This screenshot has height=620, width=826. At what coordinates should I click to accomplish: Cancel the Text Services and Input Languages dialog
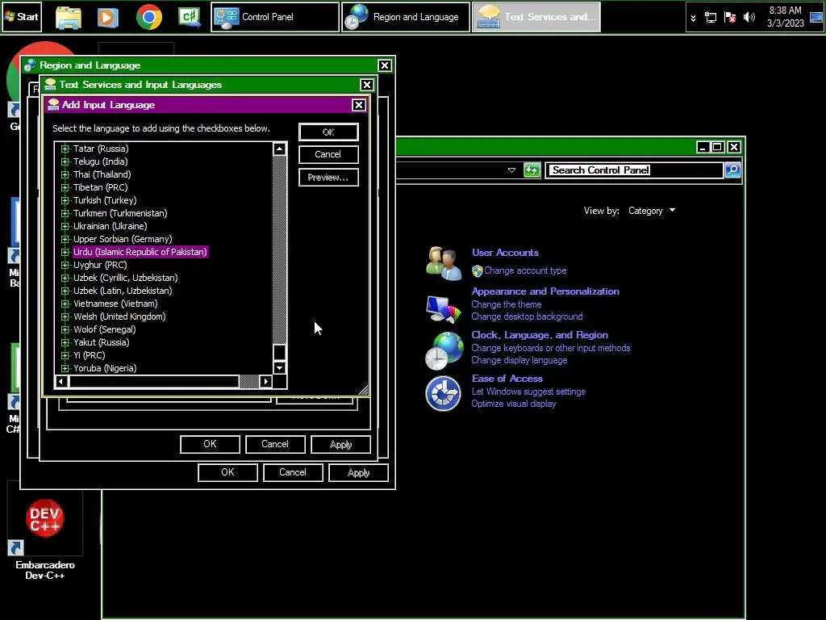pos(275,444)
